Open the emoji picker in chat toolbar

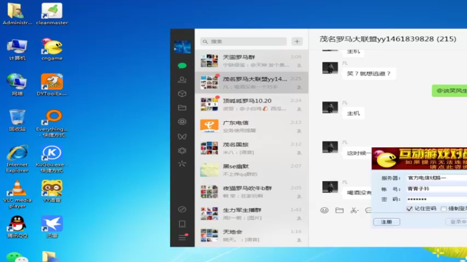pos(325,210)
